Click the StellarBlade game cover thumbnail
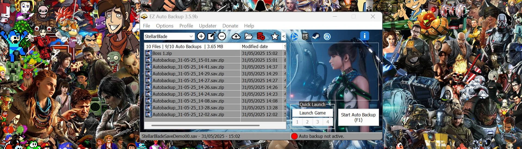522x149 pixels. click(334, 72)
